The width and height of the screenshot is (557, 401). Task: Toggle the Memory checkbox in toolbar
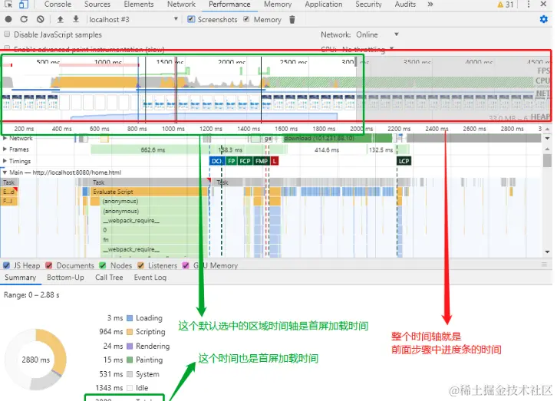tap(246, 19)
